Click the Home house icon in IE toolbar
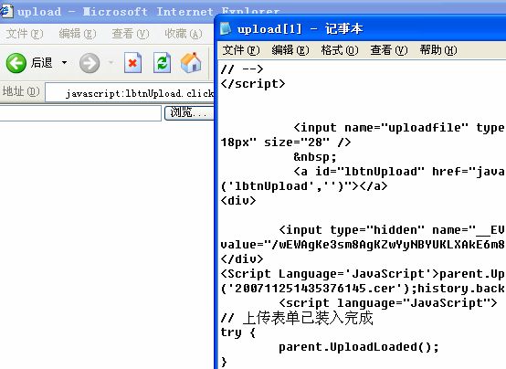 (191, 63)
